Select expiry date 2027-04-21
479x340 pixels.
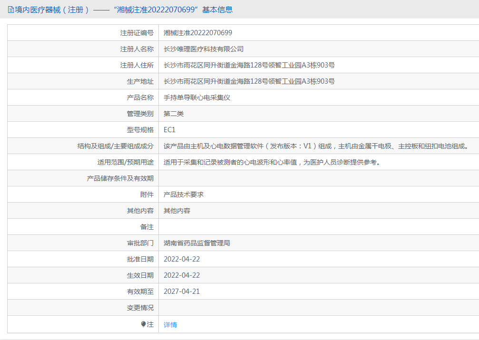tap(182, 291)
